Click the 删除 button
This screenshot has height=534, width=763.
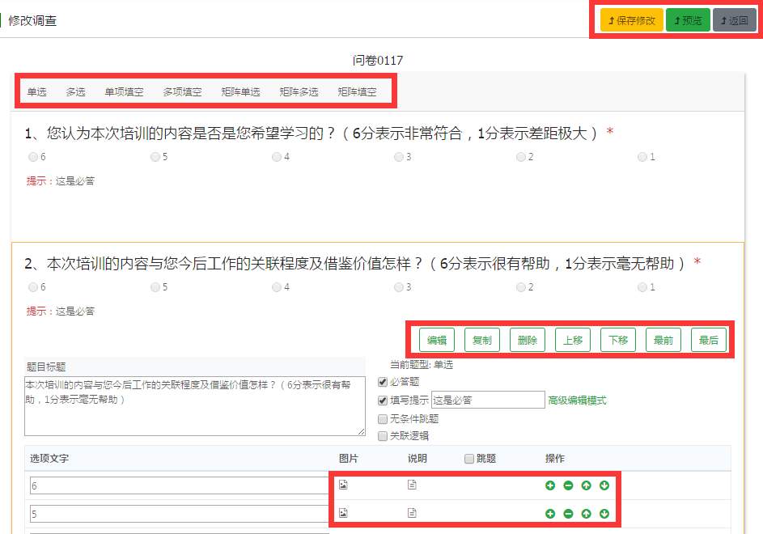point(527,340)
